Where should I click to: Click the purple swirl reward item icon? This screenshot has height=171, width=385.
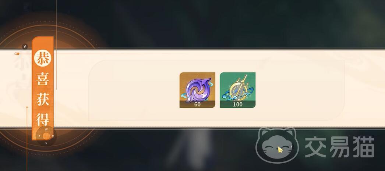197,90
